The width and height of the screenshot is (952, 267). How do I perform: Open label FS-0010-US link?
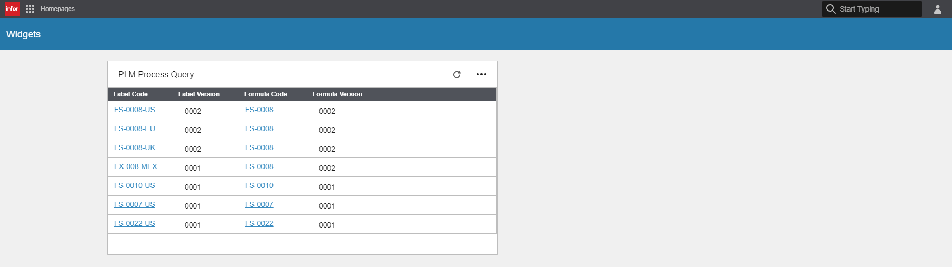click(135, 186)
